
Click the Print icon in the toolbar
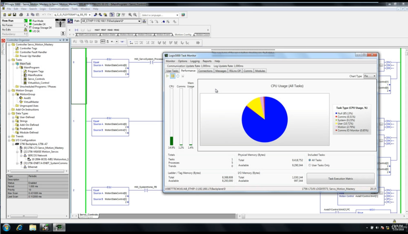pyautogui.click(x=20, y=15)
